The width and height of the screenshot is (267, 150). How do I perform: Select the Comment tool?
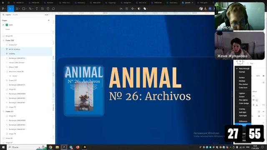point(53,9)
